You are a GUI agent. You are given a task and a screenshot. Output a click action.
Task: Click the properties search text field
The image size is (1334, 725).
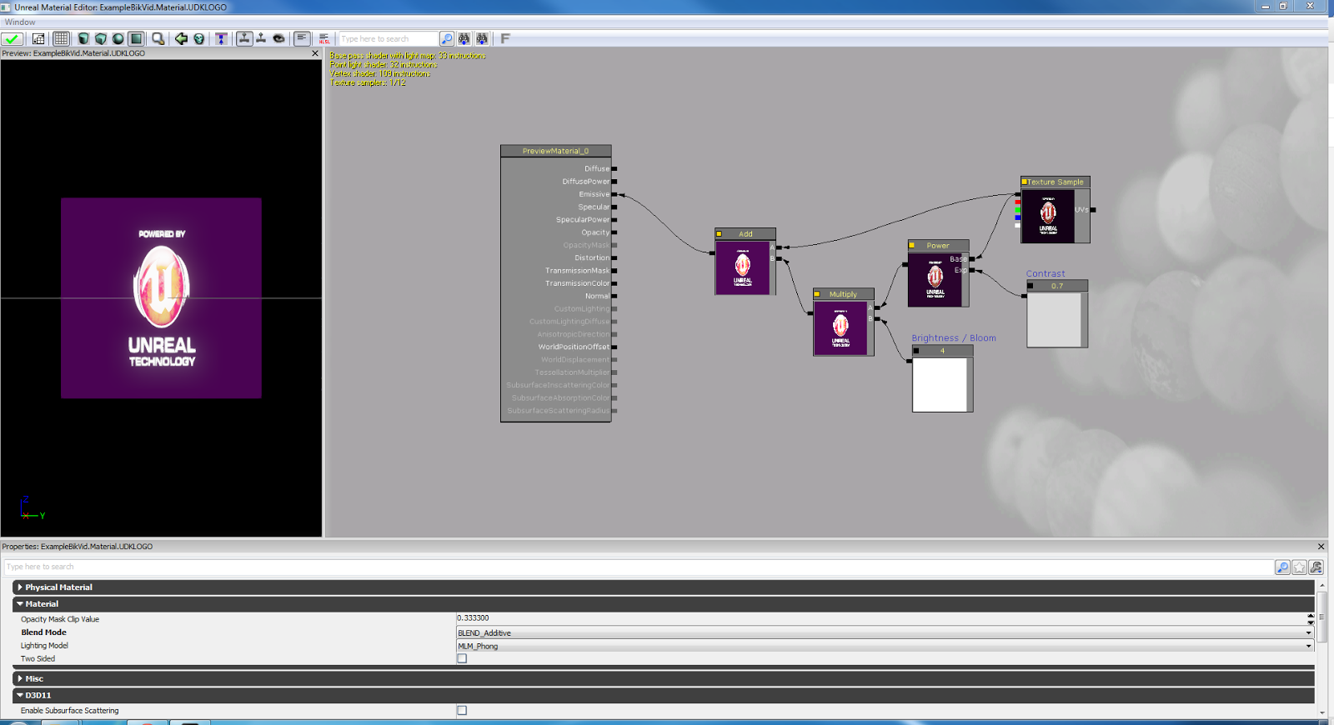click(x=639, y=567)
